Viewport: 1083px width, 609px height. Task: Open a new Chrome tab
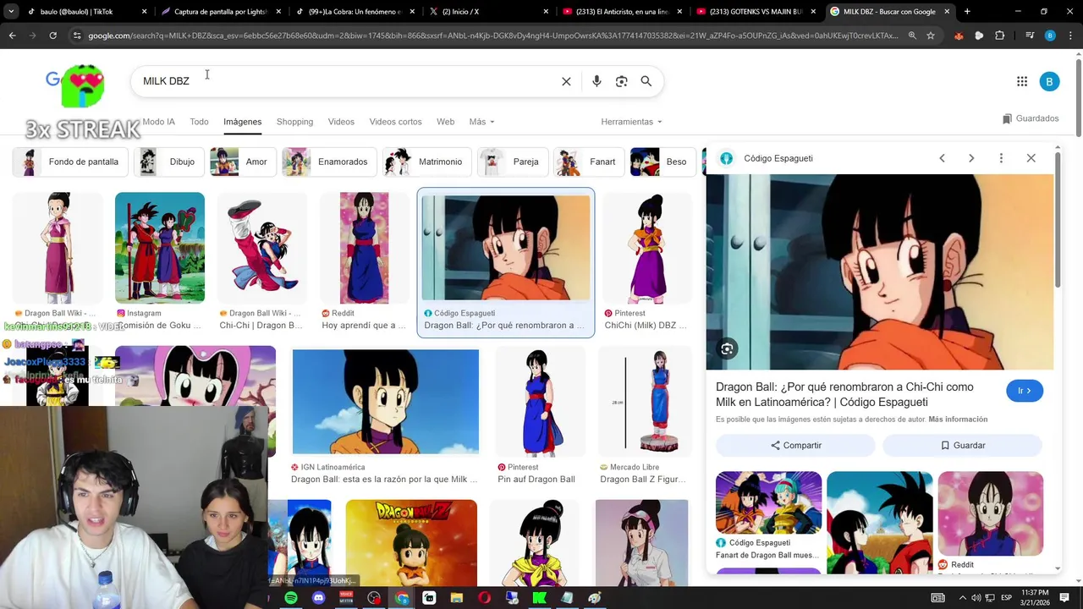(x=967, y=12)
